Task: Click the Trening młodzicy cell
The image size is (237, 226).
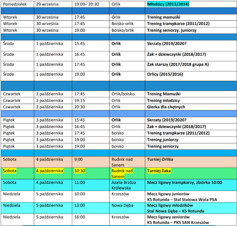Action: coord(163,101)
